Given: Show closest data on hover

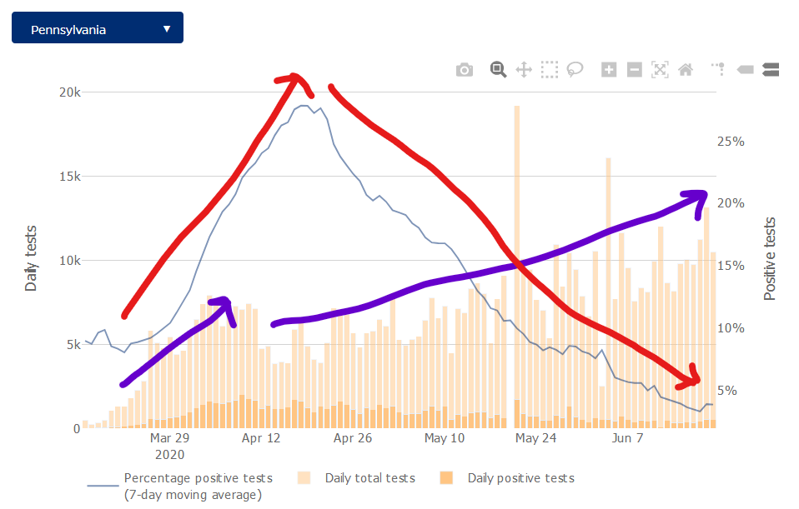Looking at the screenshot, I should coord(746,70).
